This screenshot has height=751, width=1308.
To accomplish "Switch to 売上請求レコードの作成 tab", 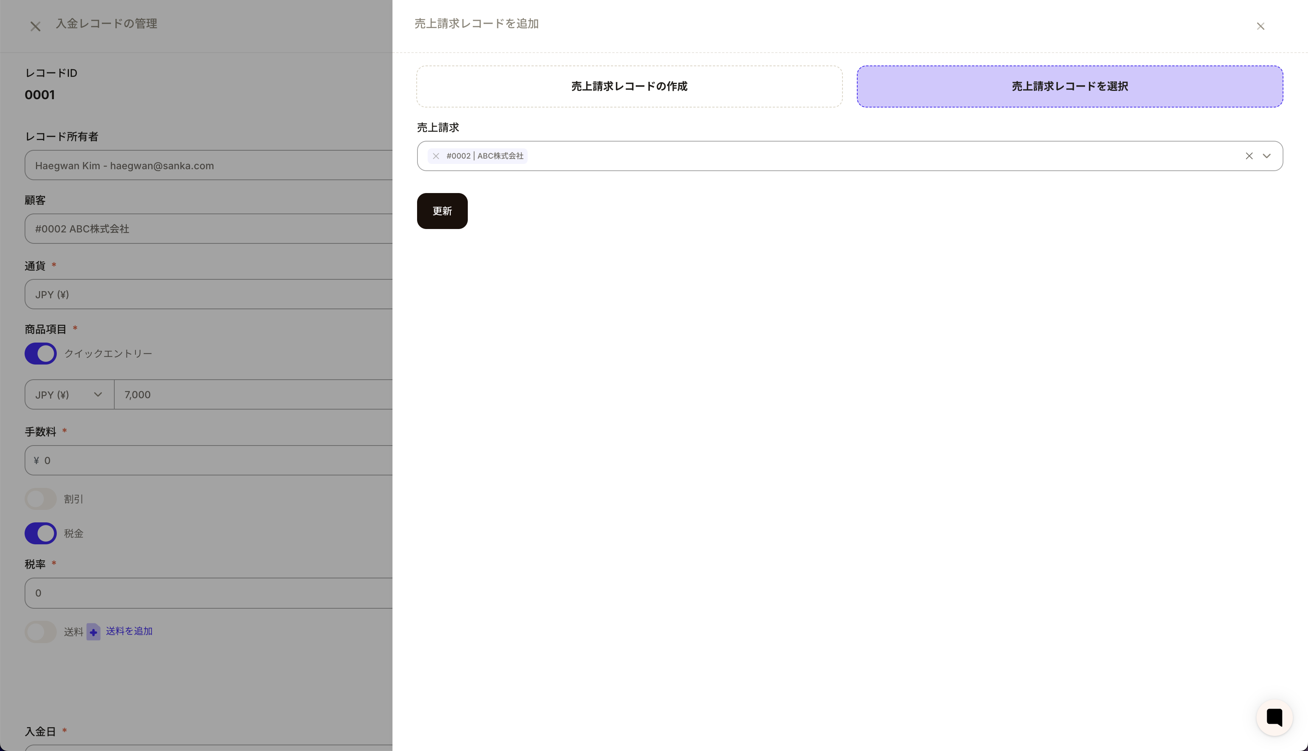I will (629, 86).
